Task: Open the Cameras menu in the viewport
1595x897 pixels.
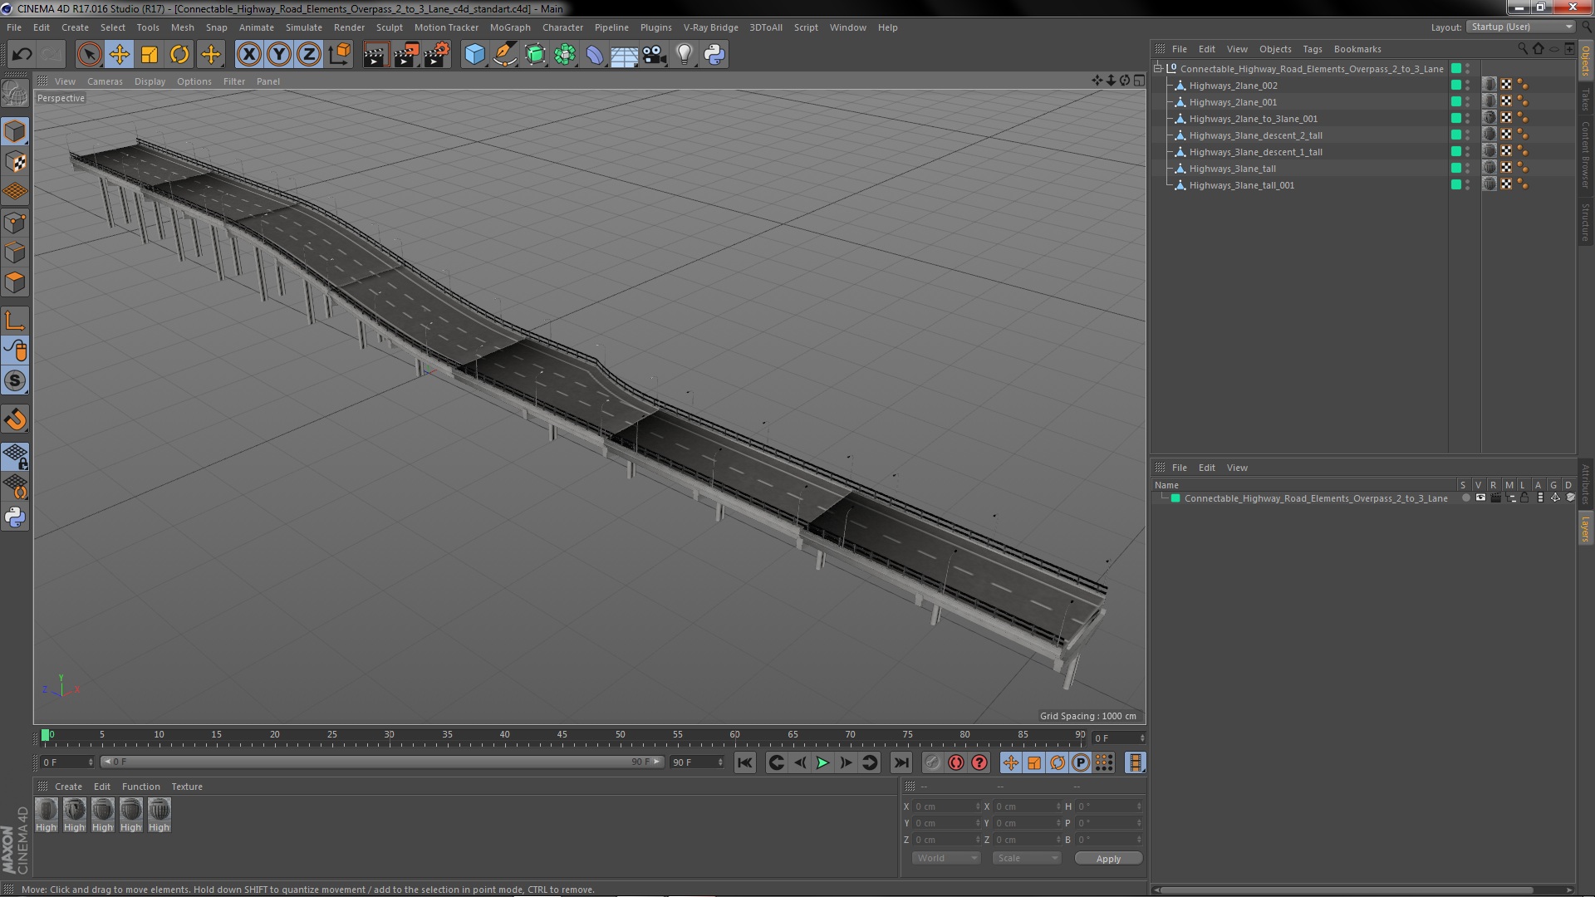Action: [105, 81]
